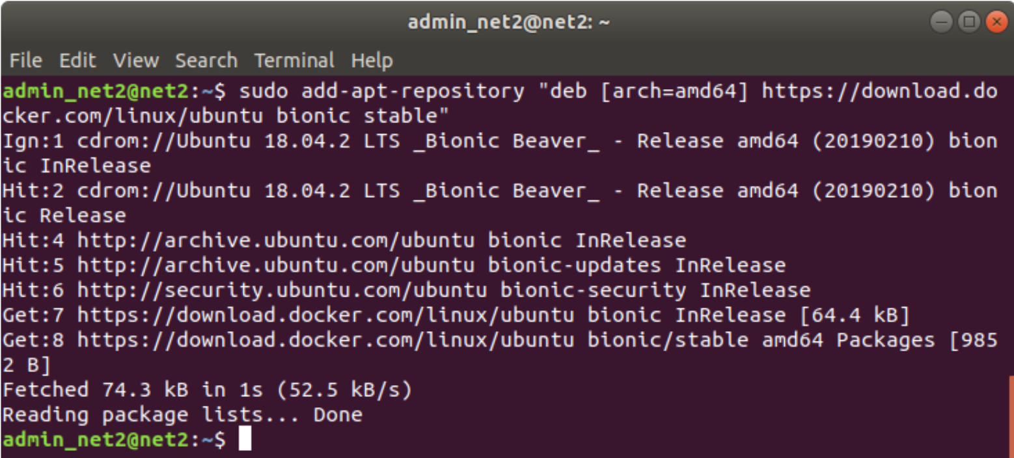The image size is (1014, 458).
Task: Minimize the terminal window
Action: coord(941,23)
